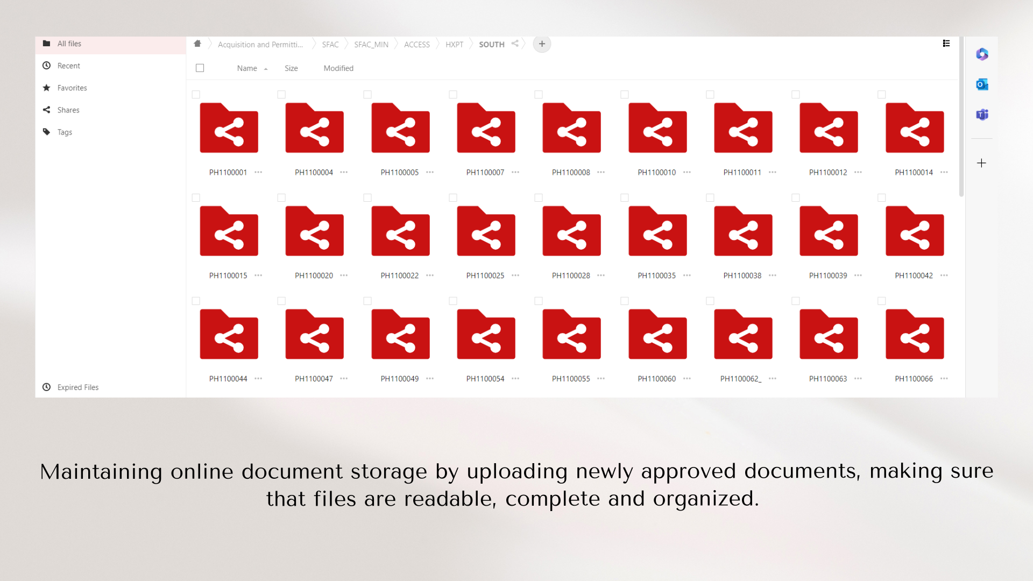Sort by the Name column arrow
The height and width of the screenshot is (581, 1033).
[266, 69]
